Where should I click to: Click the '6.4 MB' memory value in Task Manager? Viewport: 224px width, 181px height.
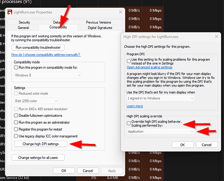coord(113,178)
